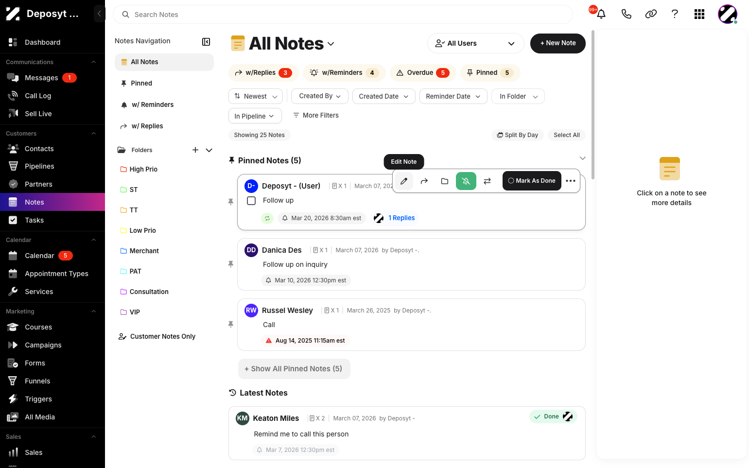Click the Search Notes input field

coord(343,15)
